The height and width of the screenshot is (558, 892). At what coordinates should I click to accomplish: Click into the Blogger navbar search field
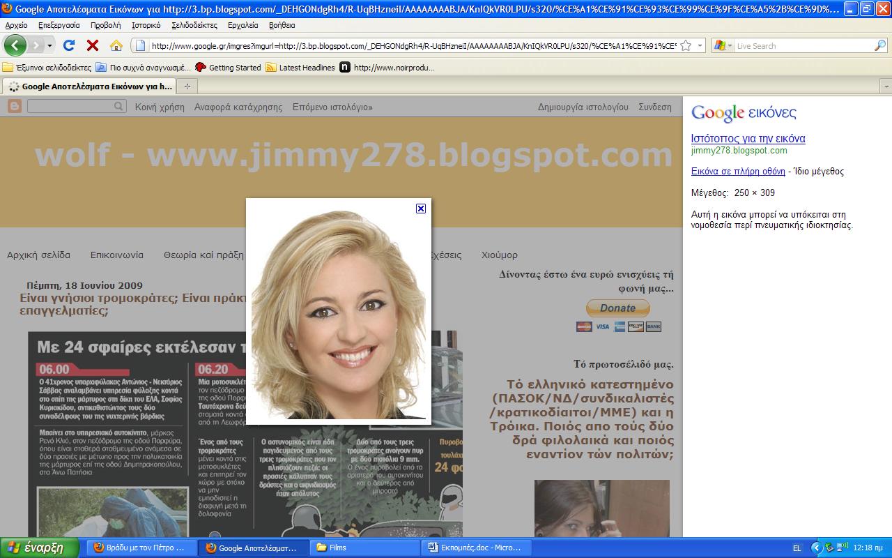click(x=70, y=107)
